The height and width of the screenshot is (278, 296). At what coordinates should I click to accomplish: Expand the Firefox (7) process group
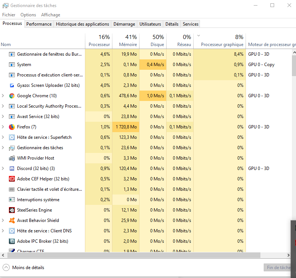click(3, 127)
